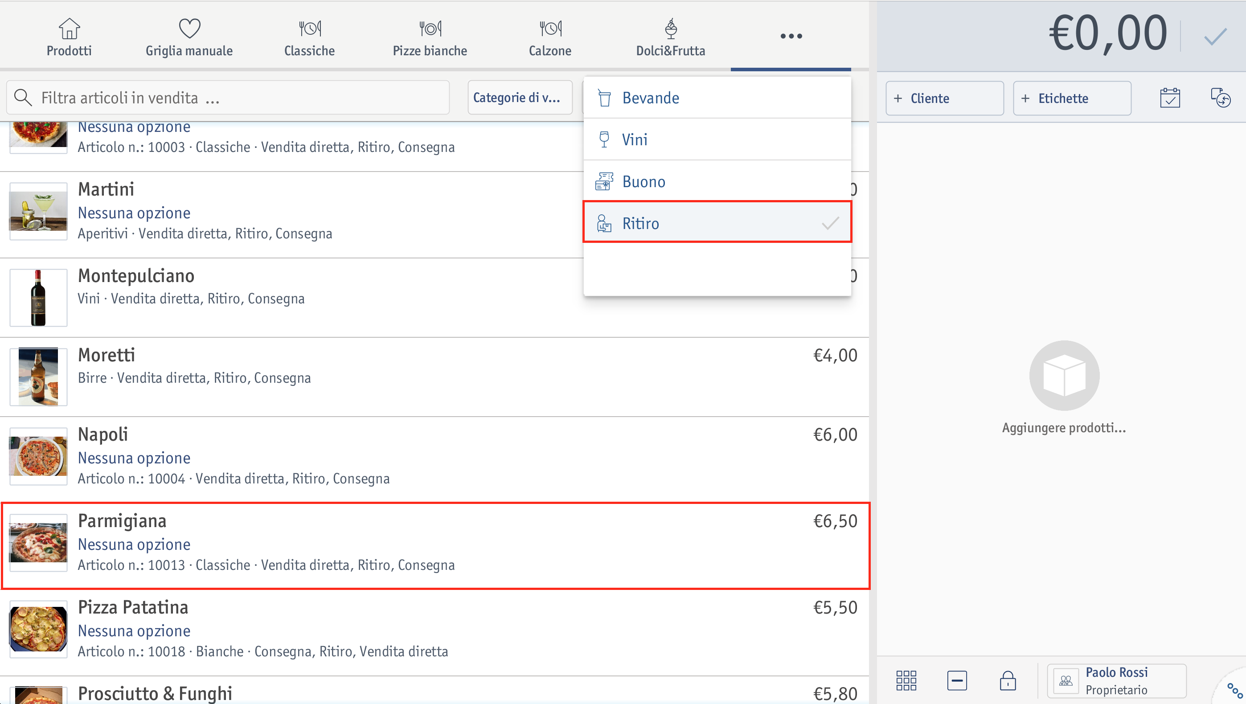Image resolution: width=1246 pixels, height=704 pixels.
Task: Click the Napoli pizza thumbnail
Action: (38, 456)
